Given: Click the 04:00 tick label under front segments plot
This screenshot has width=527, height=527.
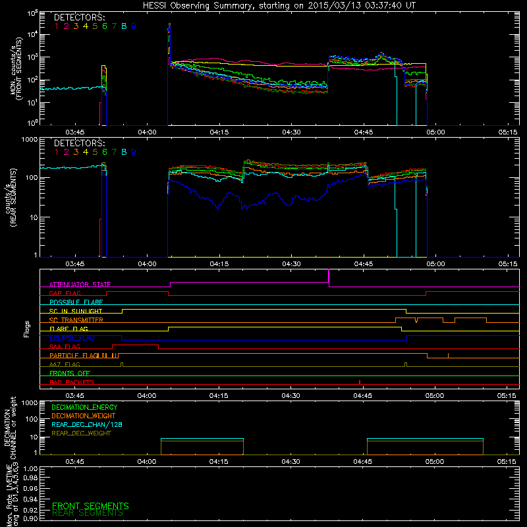Looking at the screenshot, I should coord(147,132).
